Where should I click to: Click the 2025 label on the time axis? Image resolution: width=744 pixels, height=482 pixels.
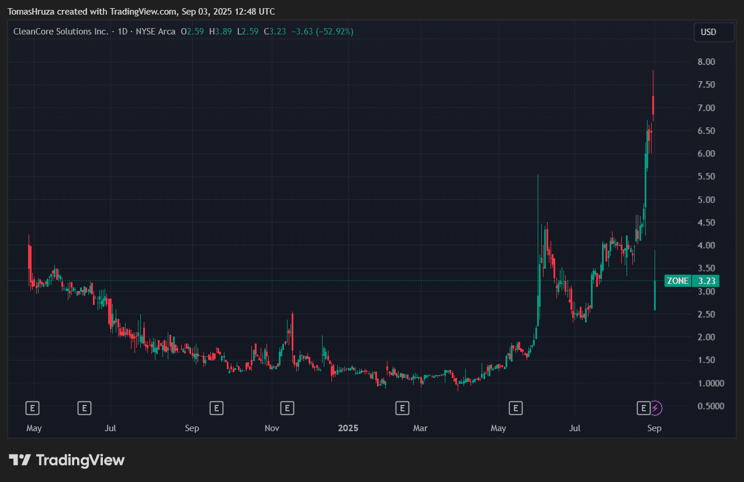point(348,428)
